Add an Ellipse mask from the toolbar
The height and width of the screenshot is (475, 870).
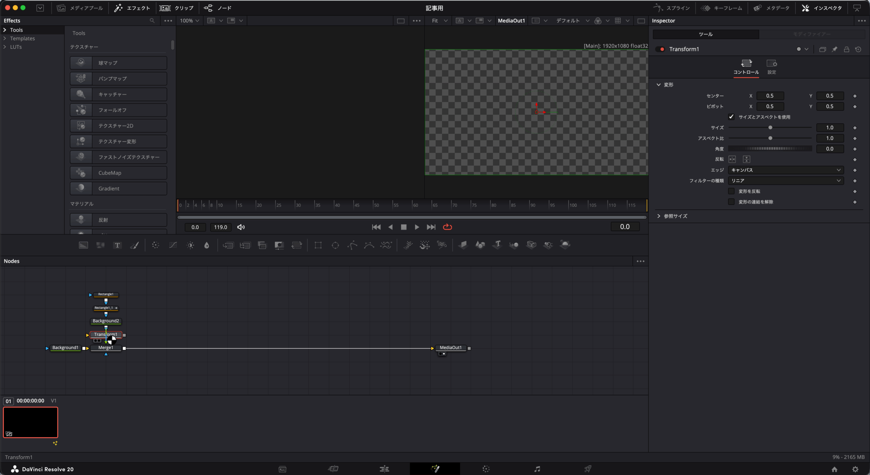point(335,245)
